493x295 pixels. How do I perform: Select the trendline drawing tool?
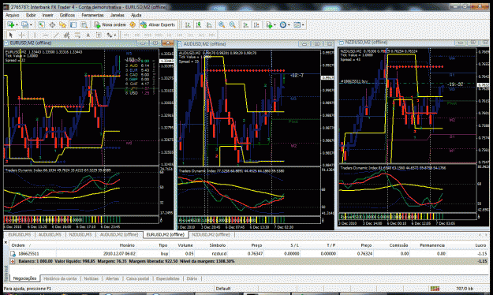coord(56,35)
